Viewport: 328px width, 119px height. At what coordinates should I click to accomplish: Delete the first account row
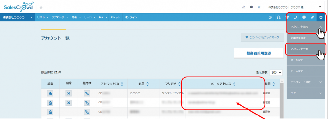pos(69,93)
